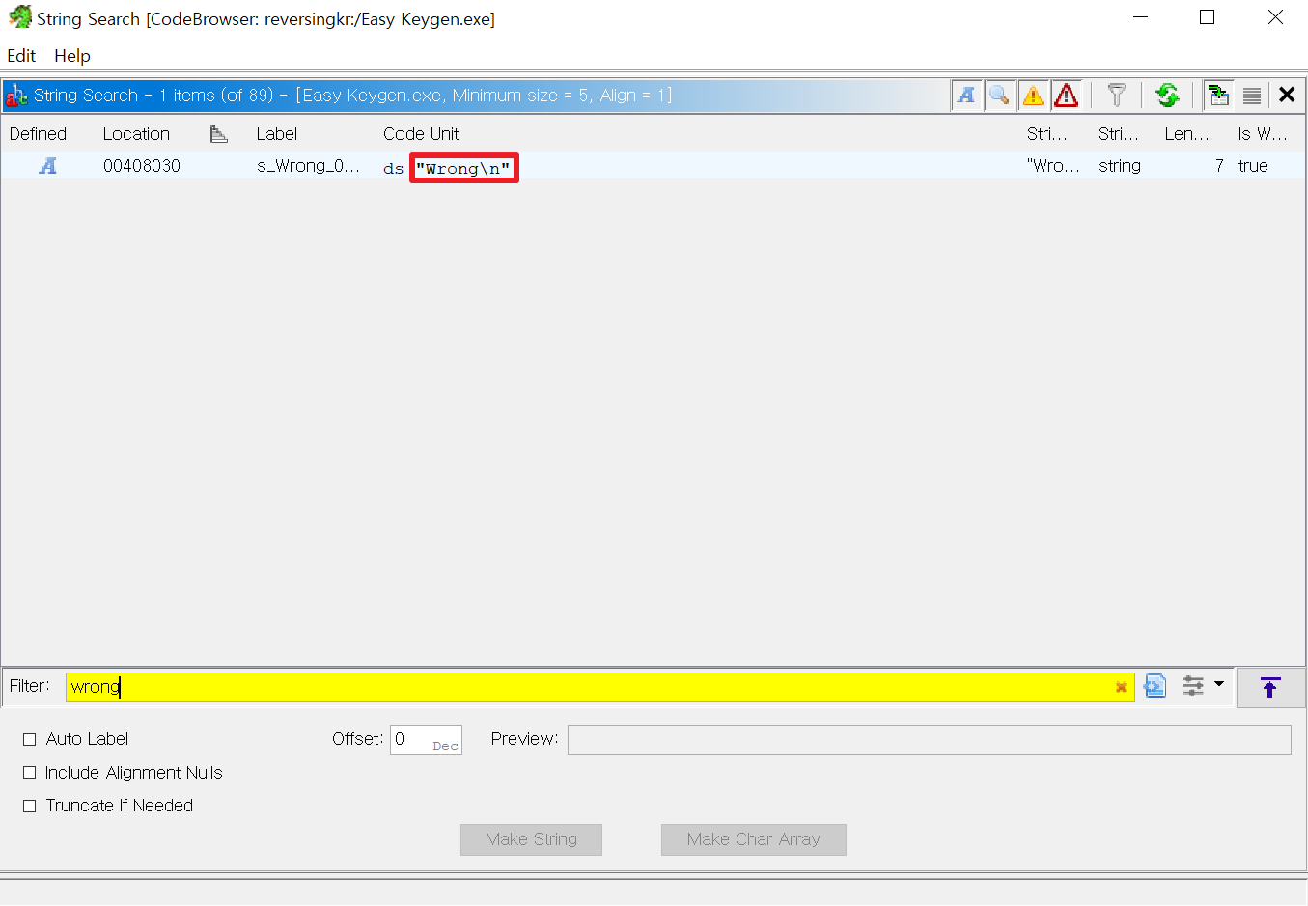Sort by the Location column header
1308x906 pixels.
point(136,134)
